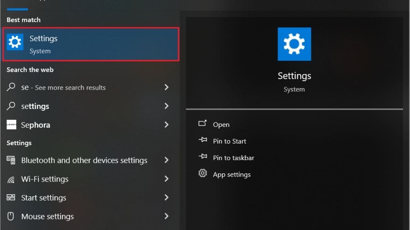
Task: Choose 'App settings' option
Action: click(x=232, y=174)
